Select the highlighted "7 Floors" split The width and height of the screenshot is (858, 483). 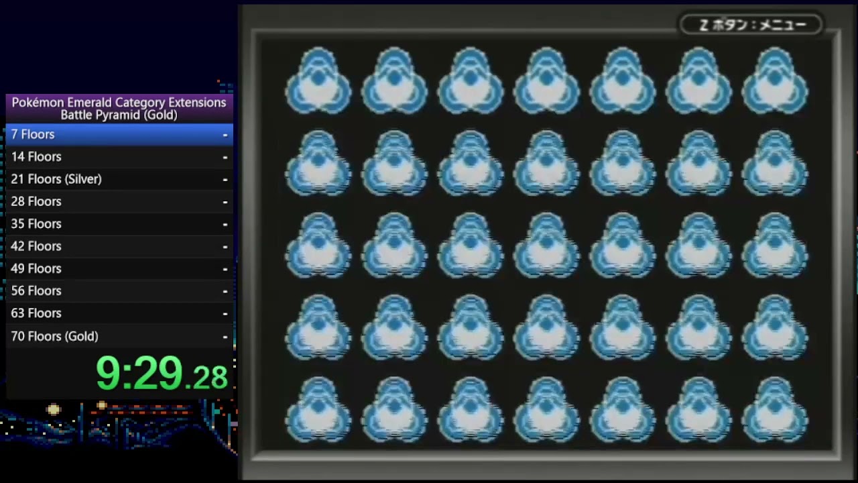[119, 134]
